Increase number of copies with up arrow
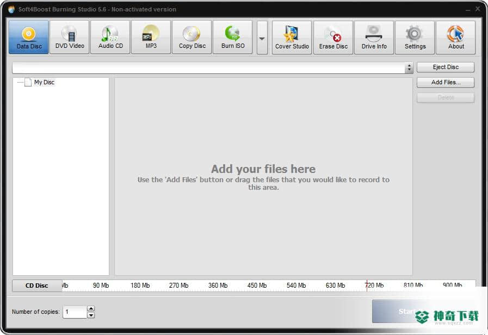 coord(91,308)
